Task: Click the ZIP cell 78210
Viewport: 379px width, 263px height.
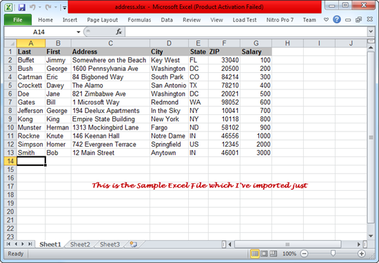Action: point(225,85)
